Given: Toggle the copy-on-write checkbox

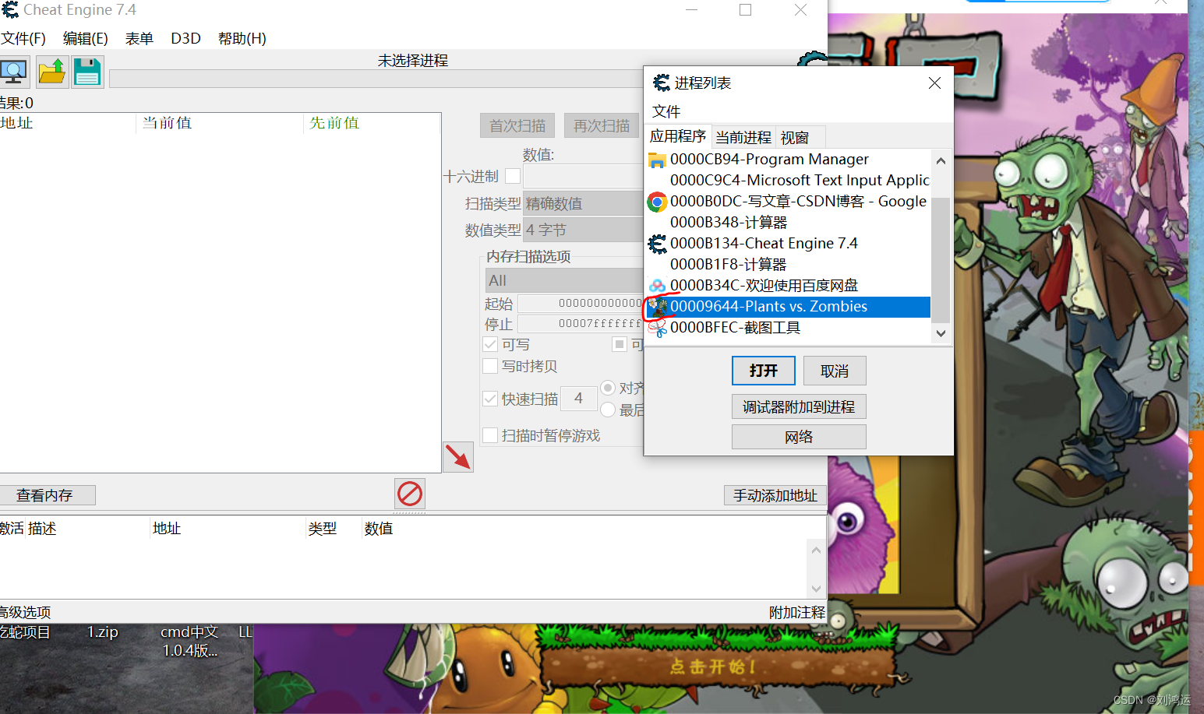Looking at the screenshot, I should coord(490,366).
